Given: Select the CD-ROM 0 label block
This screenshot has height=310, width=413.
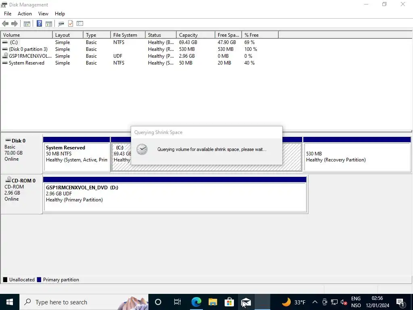Looking at the screenshot, I should click(x=21, y=194).
